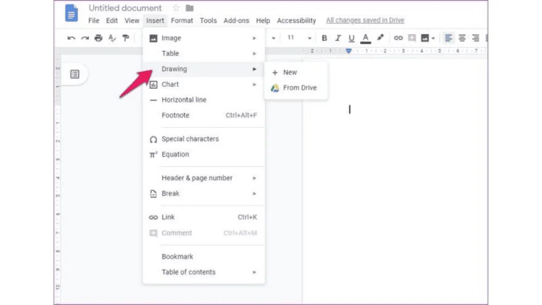Expand the Chart submenu
The height and width of the screenshot is (305, 542).
point(204,84)
